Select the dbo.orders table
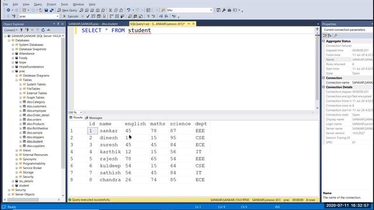The width and height of the screenshot is (374, 210). [x=34, y=120]
